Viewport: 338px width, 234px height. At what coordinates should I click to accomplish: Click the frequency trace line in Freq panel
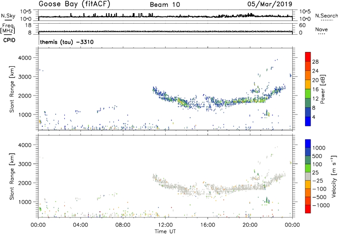[165, 31]
